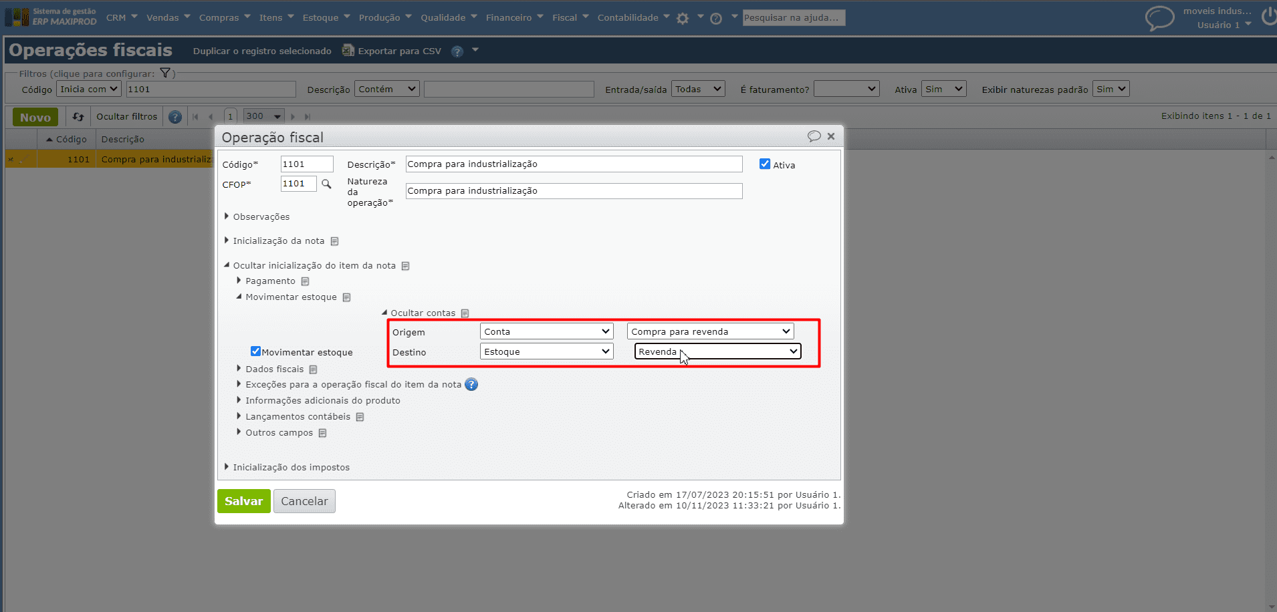The image size is (1277, 612).
Task: Go to last page arrow
Action: pyautogui.click(x=308, y=116)
